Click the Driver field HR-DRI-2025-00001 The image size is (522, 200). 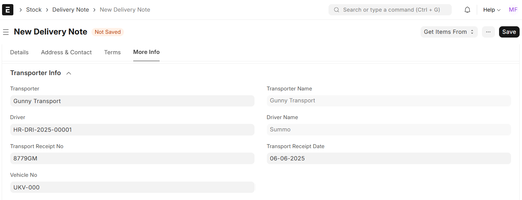pyautogui.click(x=132, y=130)
